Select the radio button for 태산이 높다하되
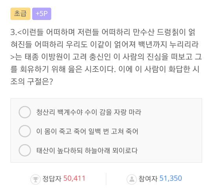This screenshot has width=212, height=188. point(25,150)
